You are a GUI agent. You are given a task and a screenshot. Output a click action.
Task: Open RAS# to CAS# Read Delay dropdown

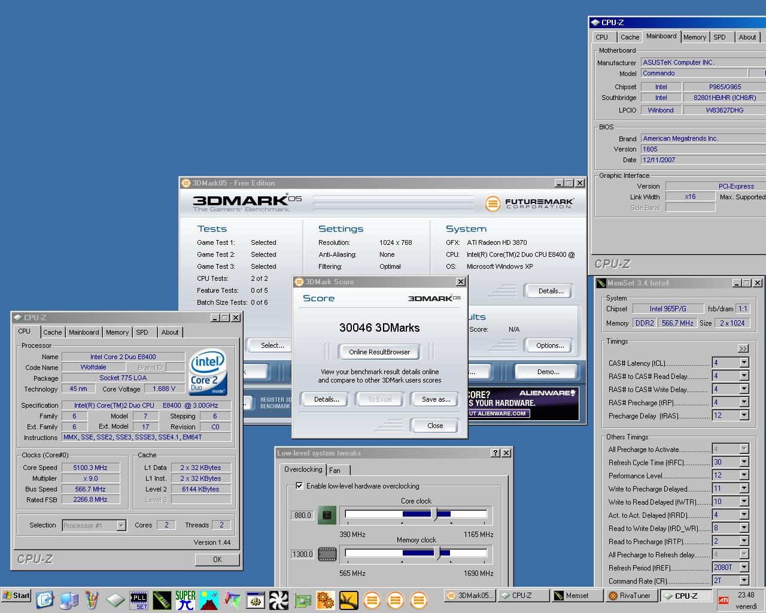point(744,375)
